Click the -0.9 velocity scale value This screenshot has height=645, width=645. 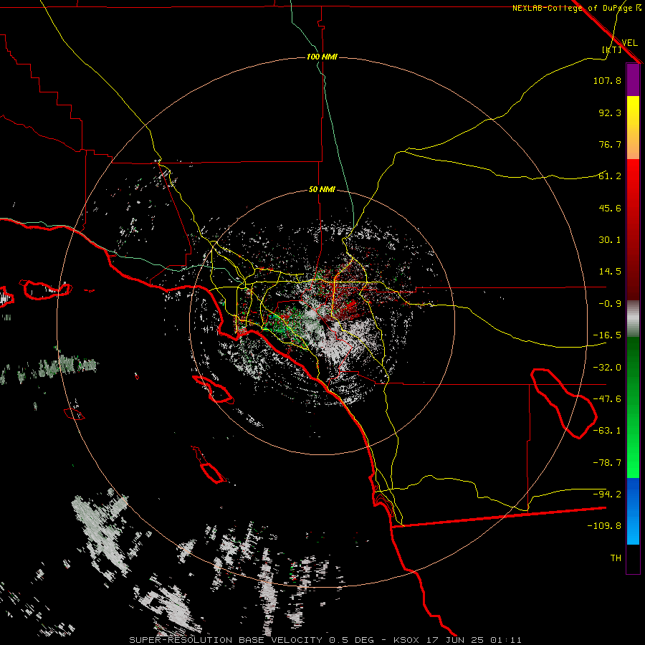pos(610,304)
